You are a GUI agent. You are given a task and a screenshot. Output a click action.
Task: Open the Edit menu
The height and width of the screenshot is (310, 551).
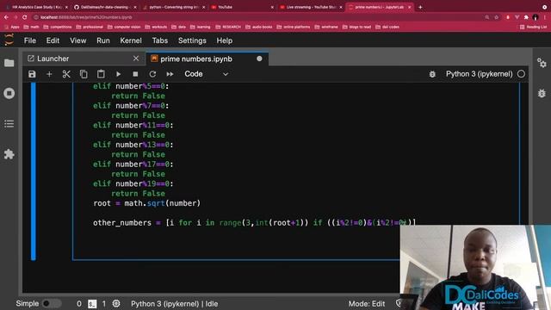coord(53,40)
